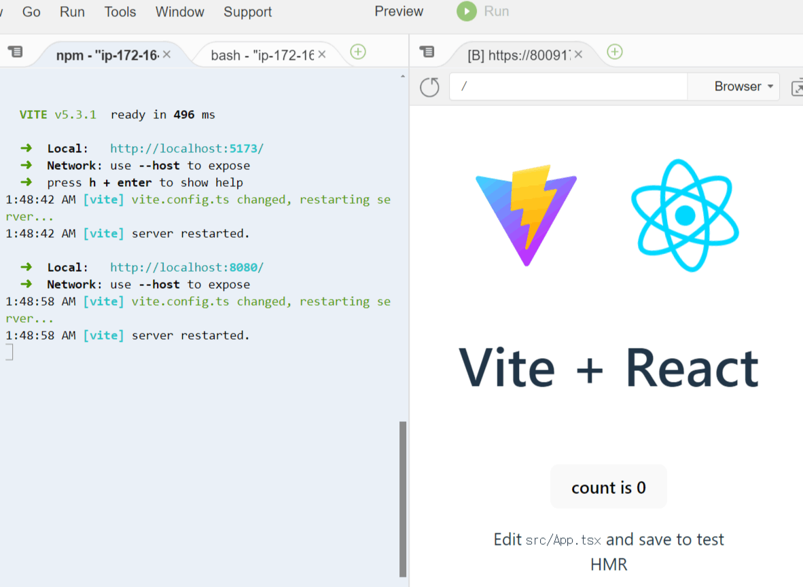803x587 pixels.
Task: Click the Preview button
Action: coord(399,12)
